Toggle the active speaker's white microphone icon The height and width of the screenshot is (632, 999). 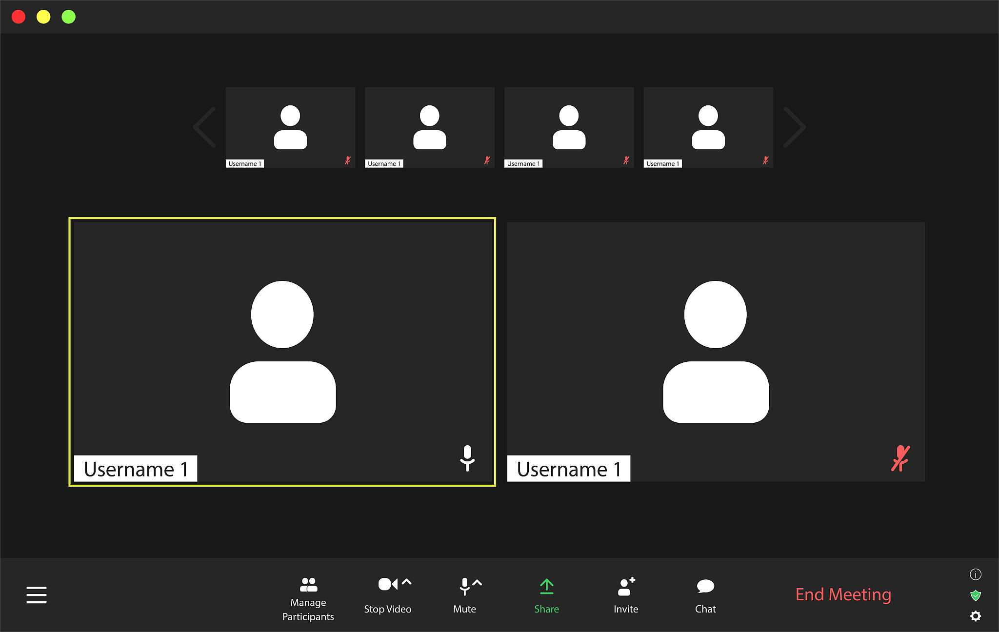(467, 458)
